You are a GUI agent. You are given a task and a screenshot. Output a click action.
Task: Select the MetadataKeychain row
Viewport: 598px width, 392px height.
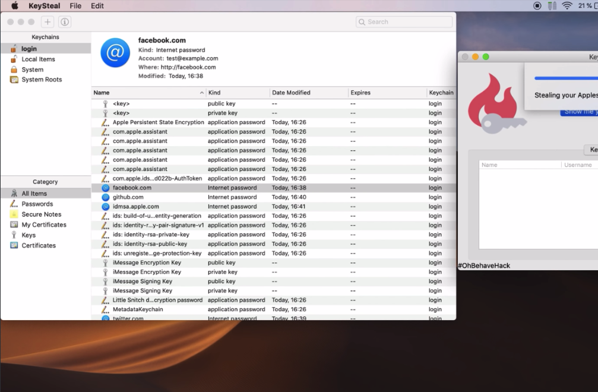coord(273,309)
